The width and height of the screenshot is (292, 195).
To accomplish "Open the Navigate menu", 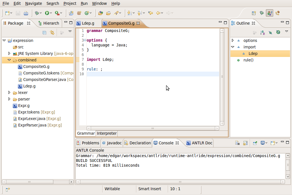I will tap(33, 3).
